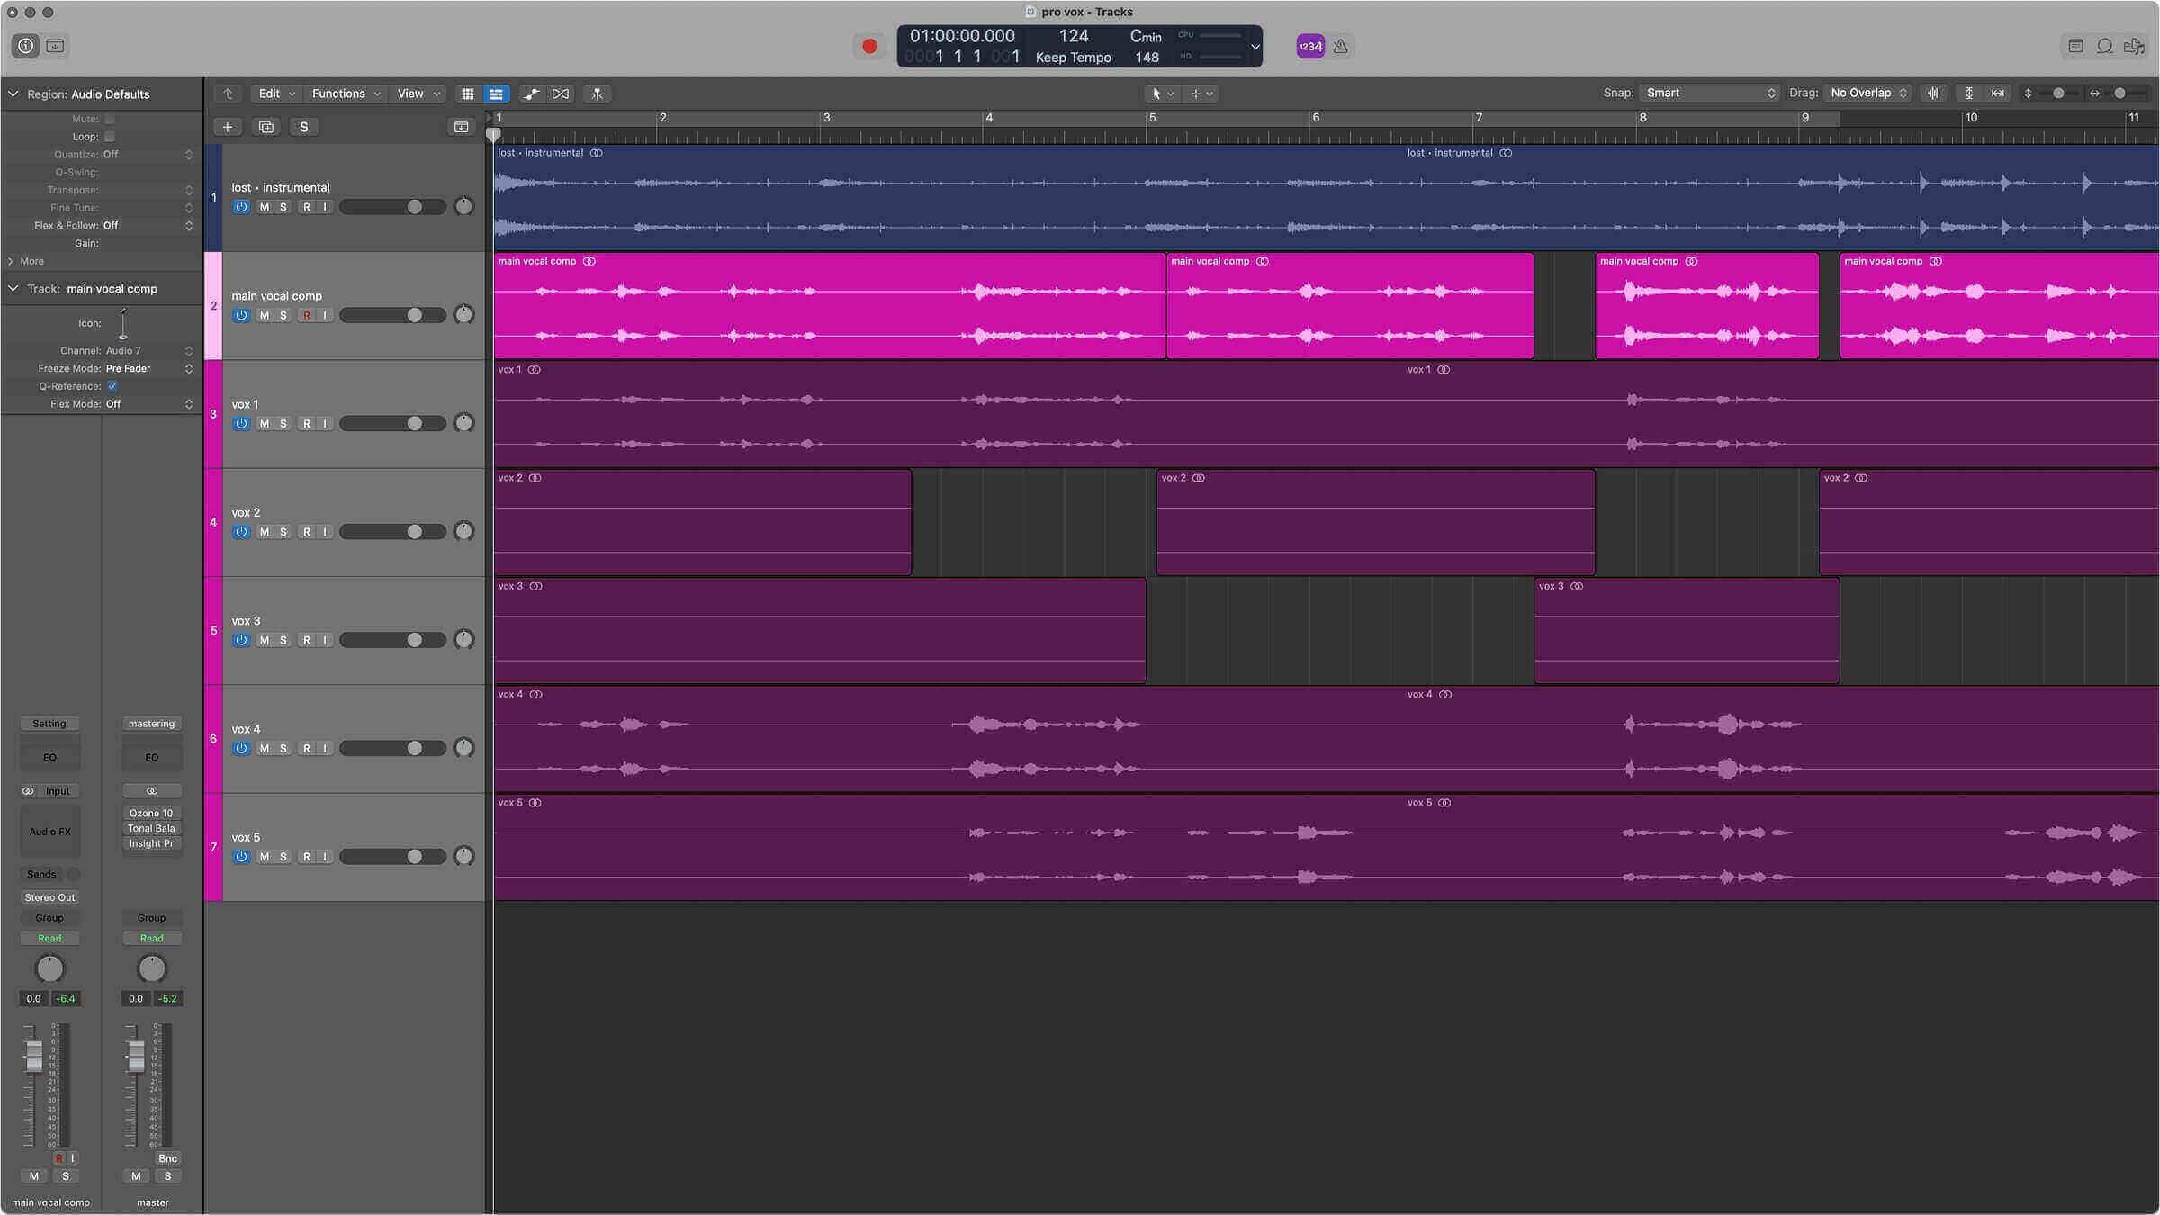2160x1215 pixels.
Task: Click the Setting button on channel strip
Action: (x=49, y=724)
